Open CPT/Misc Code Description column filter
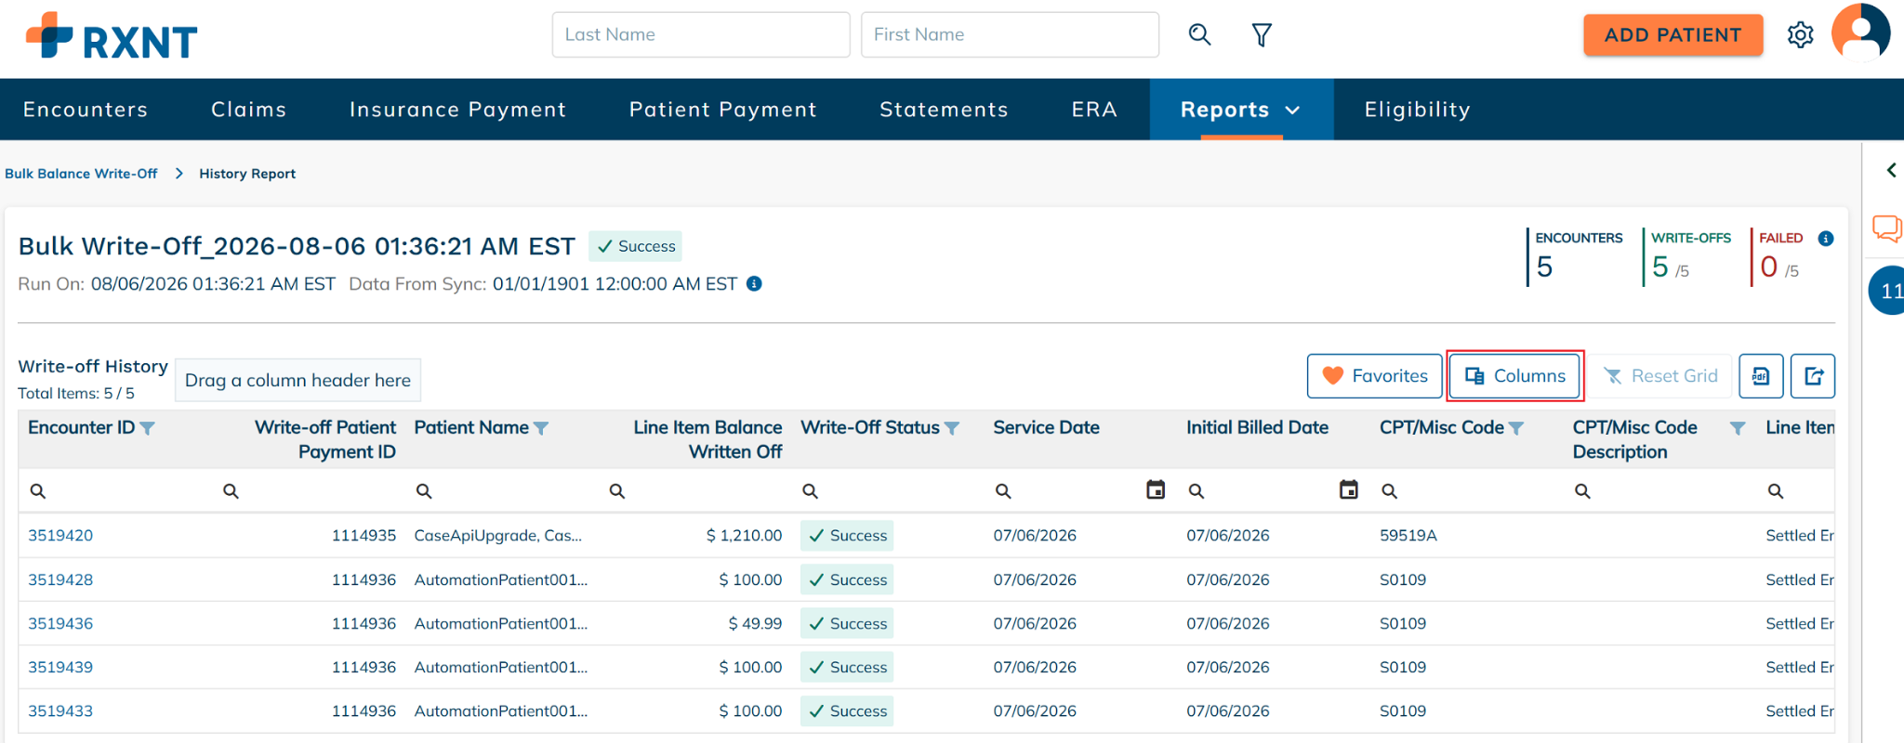This screenshot has height=743, width=1904. tap(1738, 428)
